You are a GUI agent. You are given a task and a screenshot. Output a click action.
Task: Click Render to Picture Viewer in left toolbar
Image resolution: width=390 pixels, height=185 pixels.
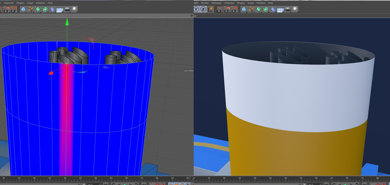pos(6,9)
